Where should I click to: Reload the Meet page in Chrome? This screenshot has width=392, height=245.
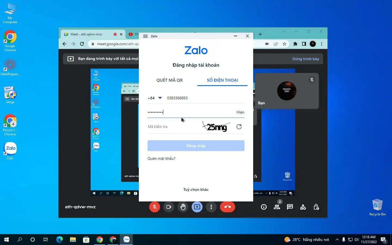(x=82, y=44)
